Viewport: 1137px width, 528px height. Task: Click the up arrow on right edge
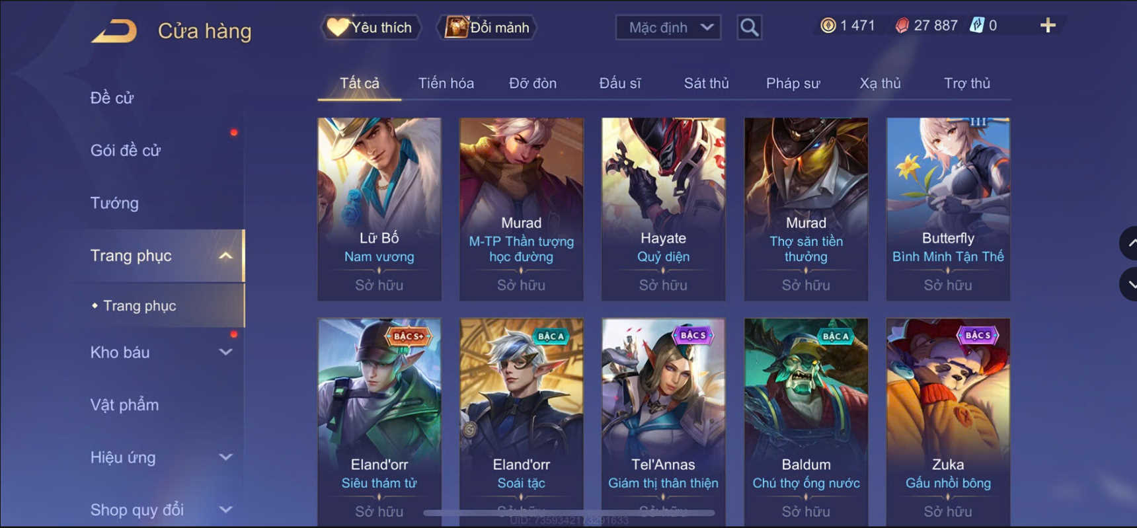[x=1130, y=243]
